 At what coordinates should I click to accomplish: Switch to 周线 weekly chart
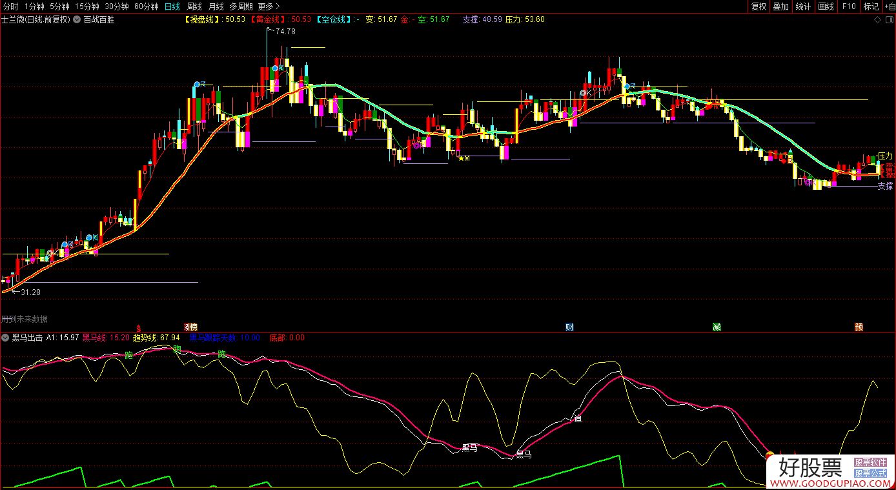[x=194, y=6]
